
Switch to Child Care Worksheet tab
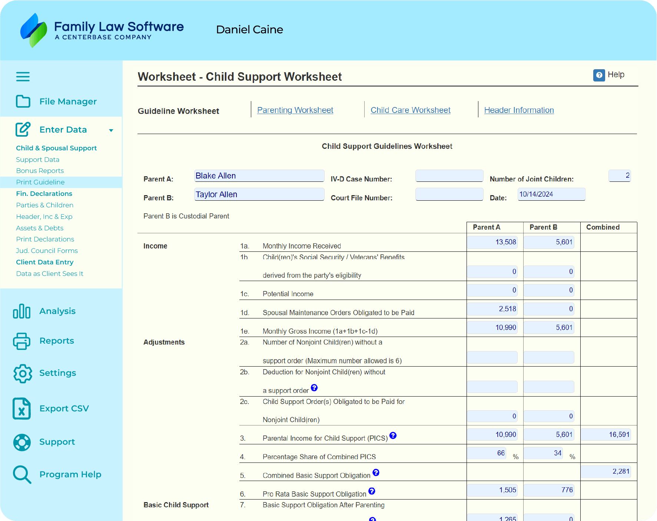(x=410, y=110)
